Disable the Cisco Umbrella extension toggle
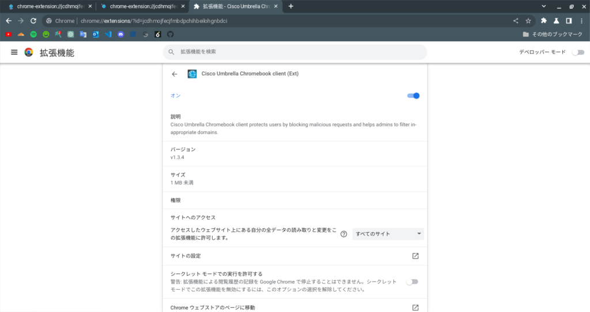The height and width of the screenshot is (312, 590). coord(413,95)
